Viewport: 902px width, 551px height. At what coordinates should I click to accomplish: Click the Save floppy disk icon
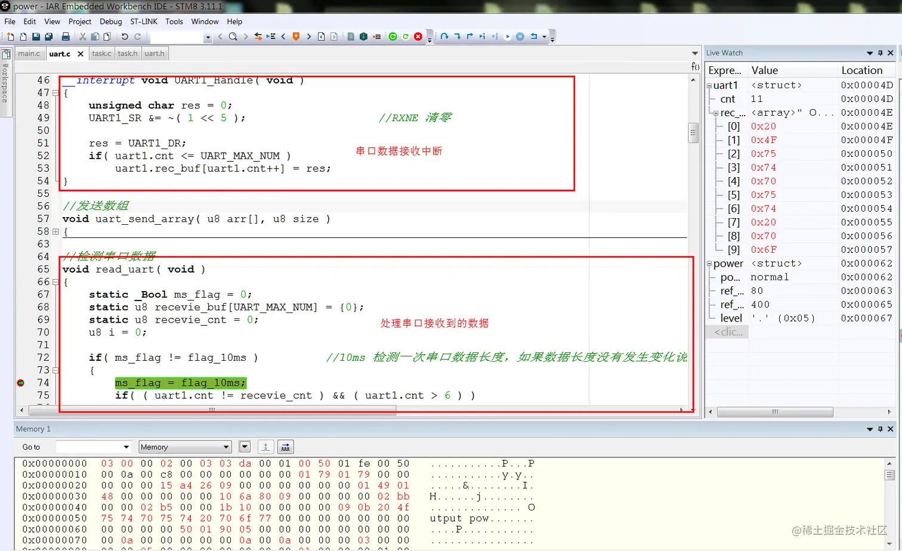(36, 37)
